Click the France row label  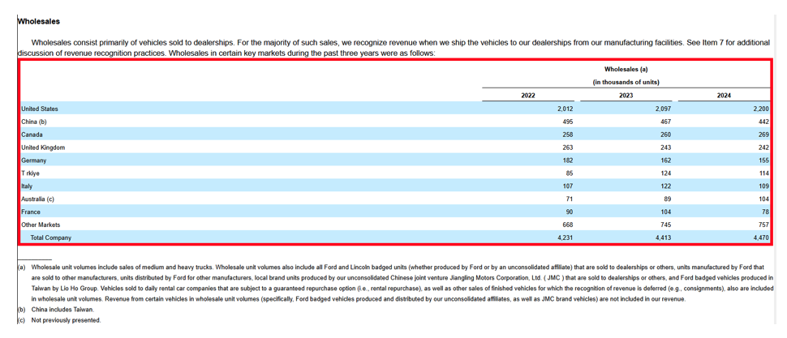pyautogui.click(x=32, y=212)
